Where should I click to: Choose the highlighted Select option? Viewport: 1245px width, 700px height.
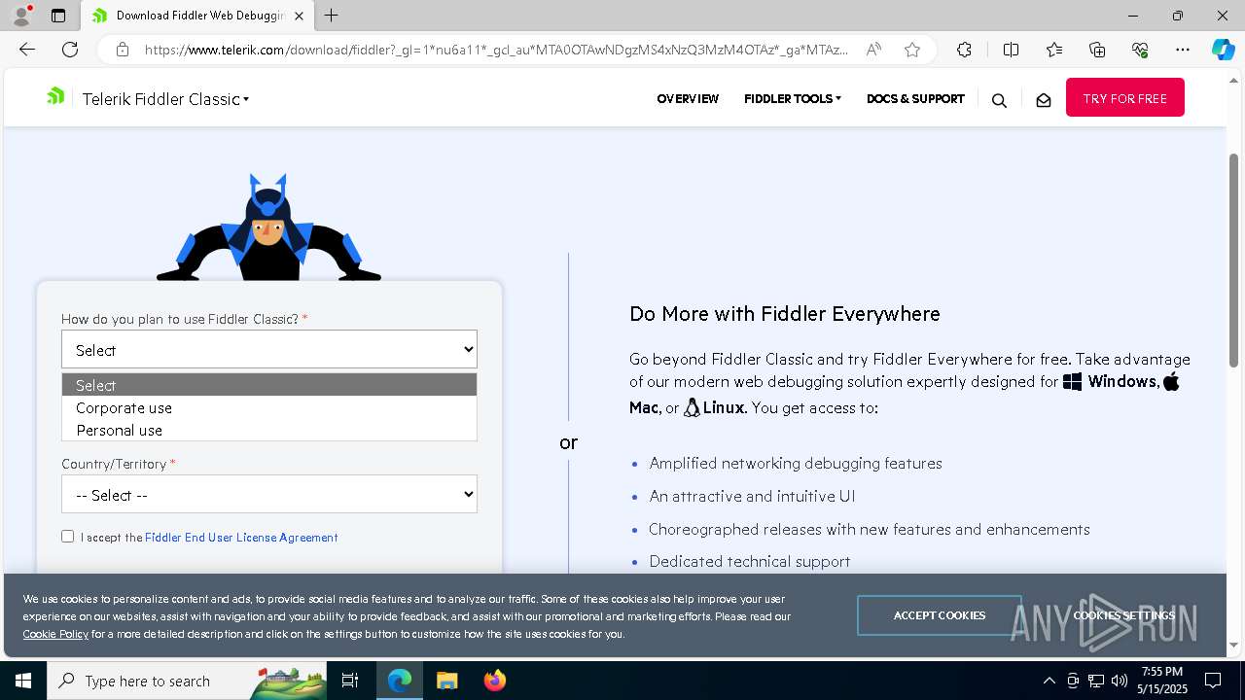pyautogui.click(x=269, y=385)
